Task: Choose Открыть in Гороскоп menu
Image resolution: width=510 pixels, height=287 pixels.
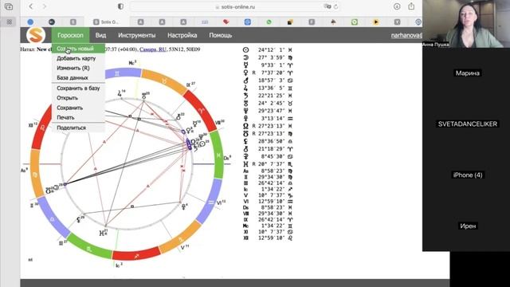Action: pos(78,98)
